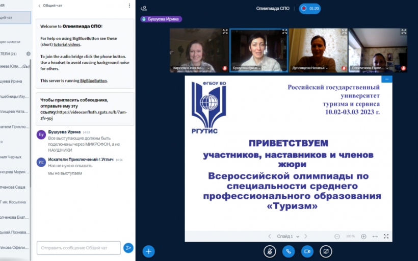Click the recording indicator 01:20
This screenshot has height=261, width=418.
coord(310,9)
